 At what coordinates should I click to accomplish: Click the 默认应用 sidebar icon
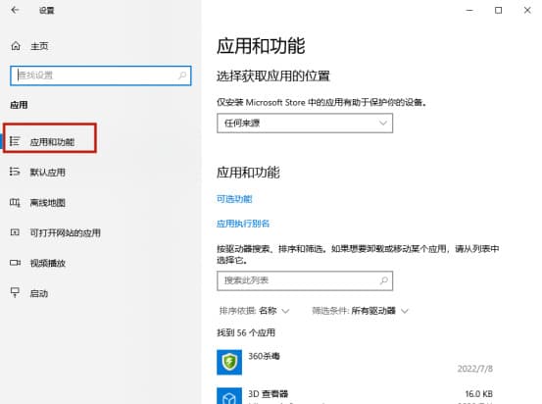(15, 172)
